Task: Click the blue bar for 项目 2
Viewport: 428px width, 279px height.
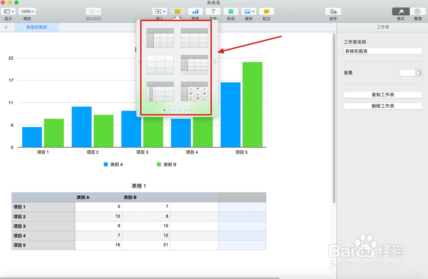Action: (82, 127)
